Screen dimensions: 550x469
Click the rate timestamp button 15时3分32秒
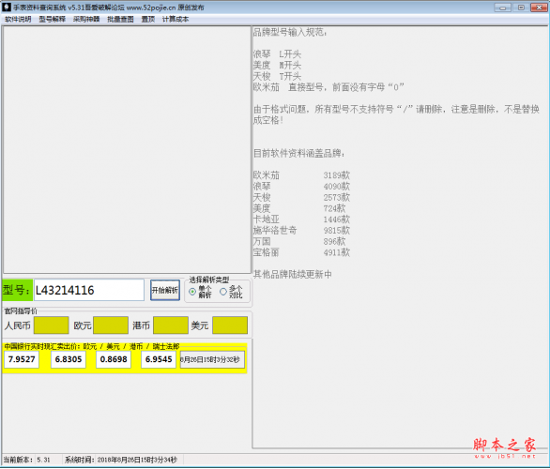pyautogui.click(x=212, y=359)
